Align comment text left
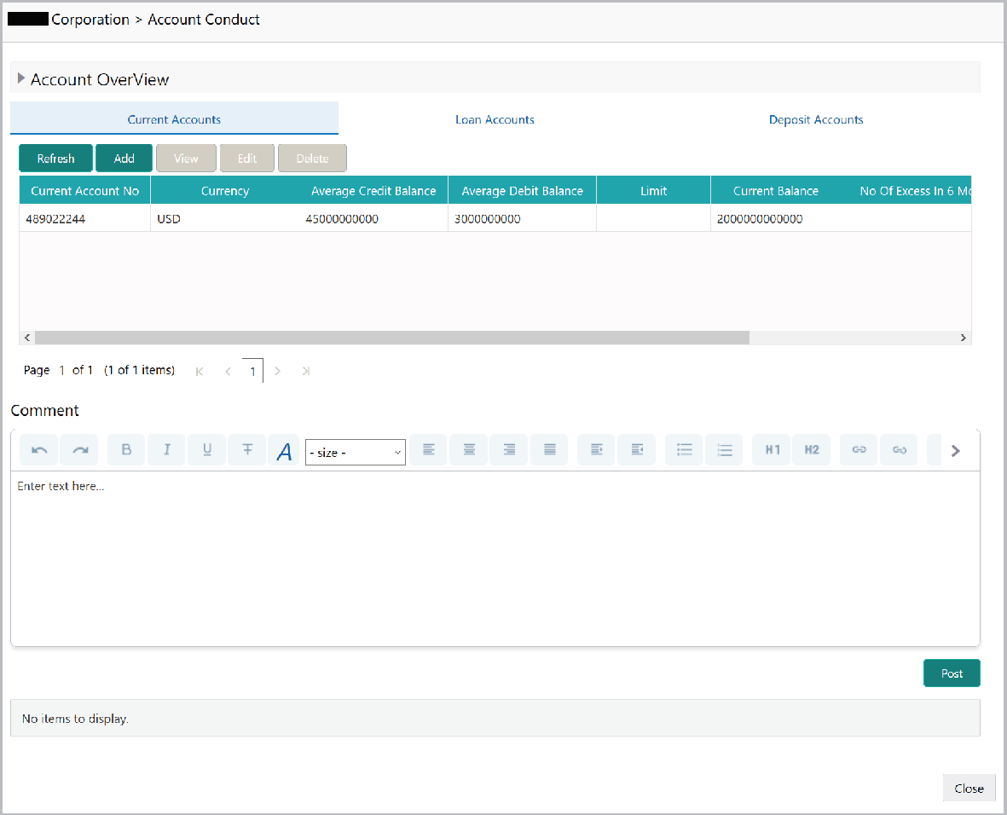This screenshot has height=815, width=1007. point(429,449)
